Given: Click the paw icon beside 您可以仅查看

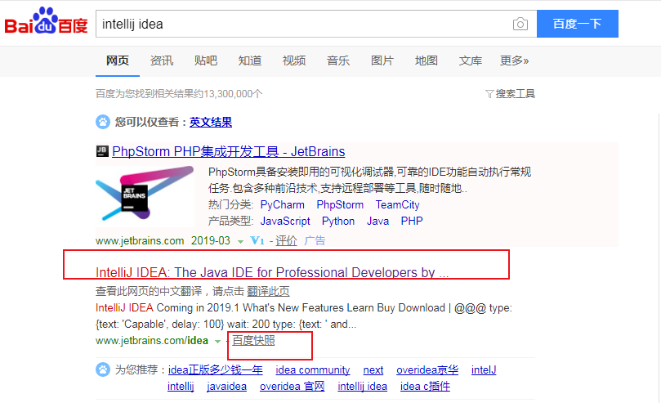Looking at the screenshot, I should (102, 122).
